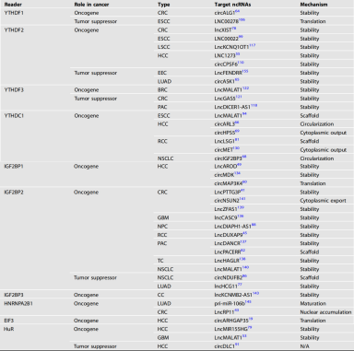The width and height of the screenshot is (354, 351).
Task: Click the Nuclear accumulation mechanism cell
Action: (x=325, y=312)
